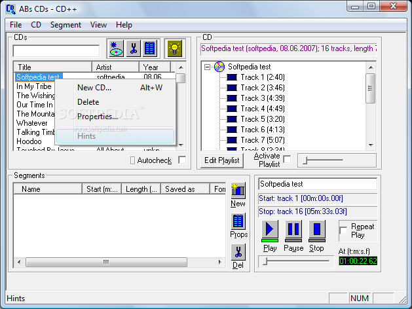Click the Track 1 blue icon
This screenshot has width=412, height=309.
[232, 77]
